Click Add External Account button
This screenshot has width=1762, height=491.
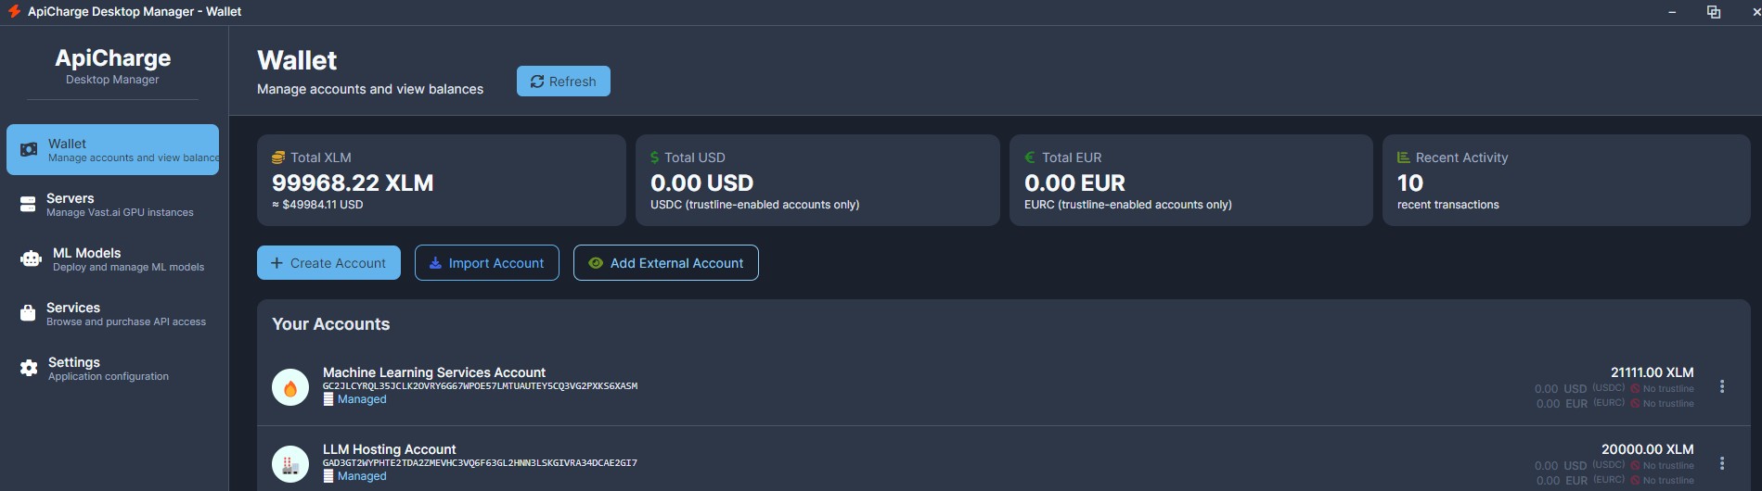pos(665,263)
